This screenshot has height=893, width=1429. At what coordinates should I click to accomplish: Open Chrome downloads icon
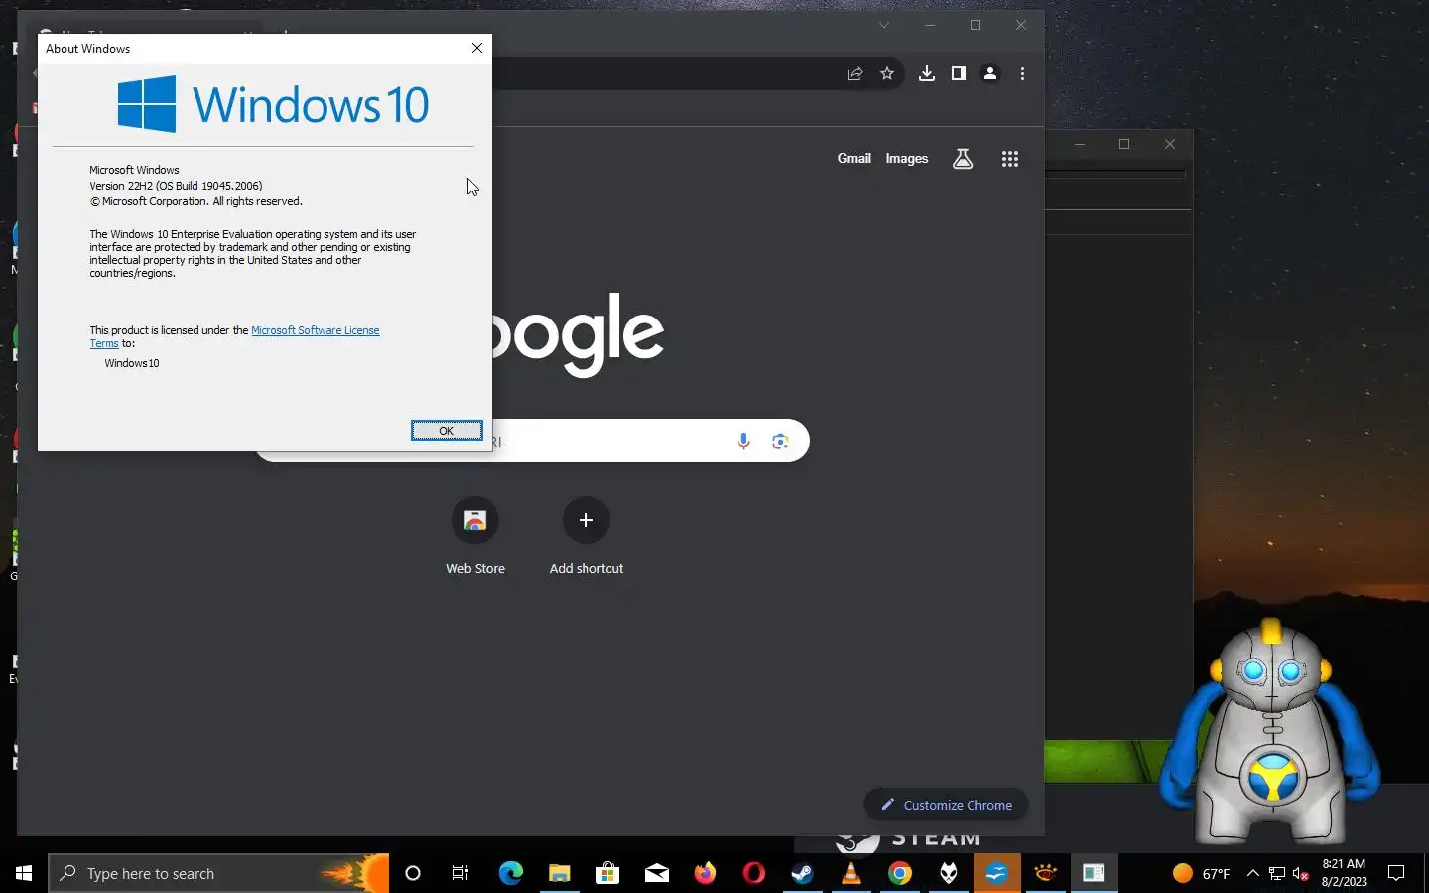point(926,73)
